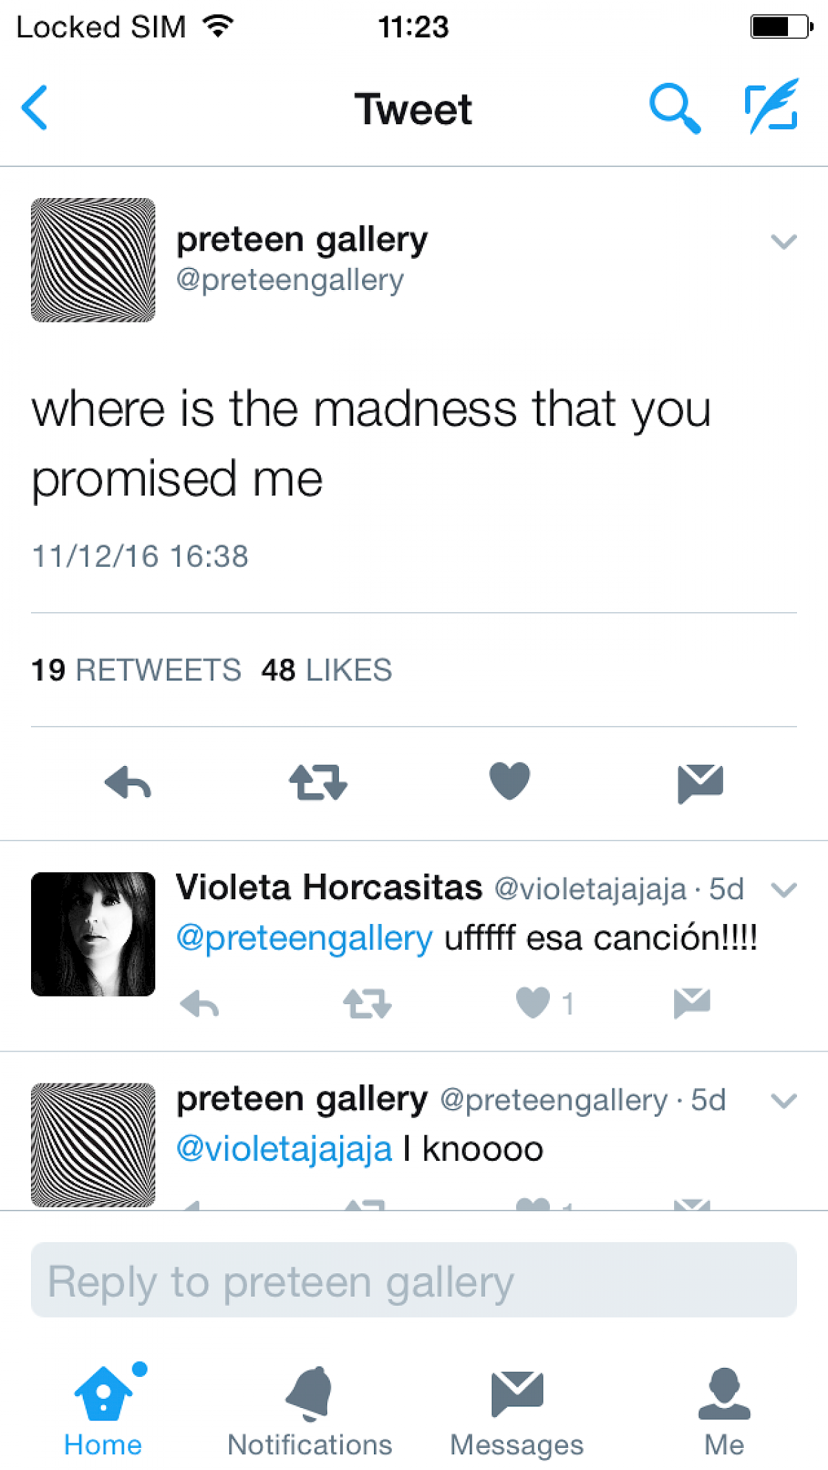
Task: Tap 'Reply to preteen gallery' field
Action: coord(414,1280)
